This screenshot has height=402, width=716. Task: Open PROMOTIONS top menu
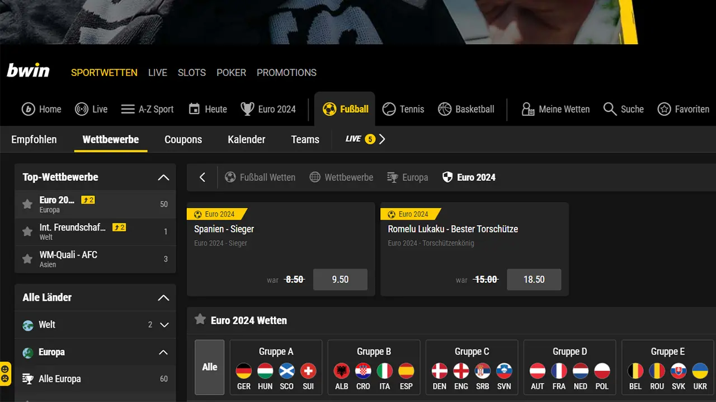pyautogui.click(x=286, y=73)
